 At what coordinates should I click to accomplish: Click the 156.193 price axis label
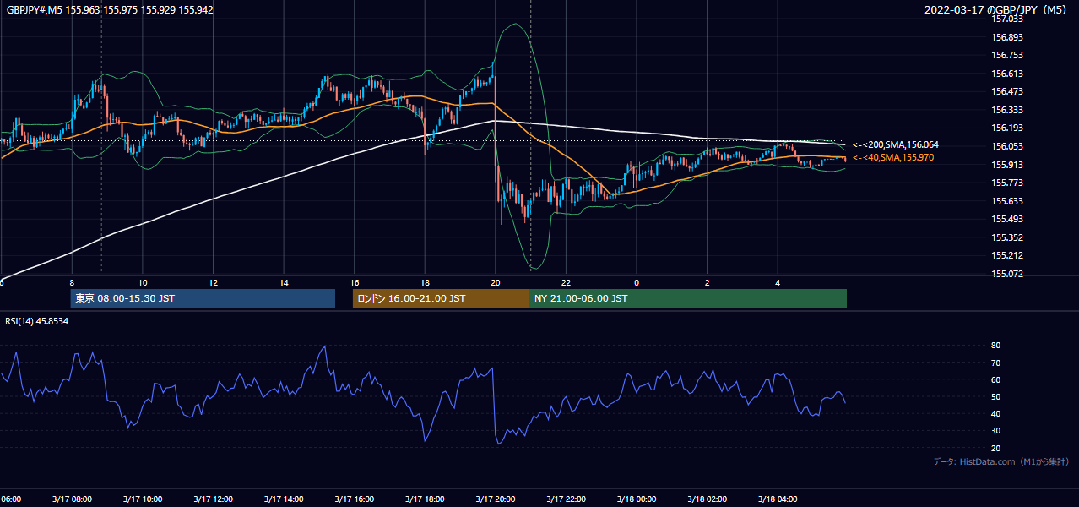point(1007,128)
